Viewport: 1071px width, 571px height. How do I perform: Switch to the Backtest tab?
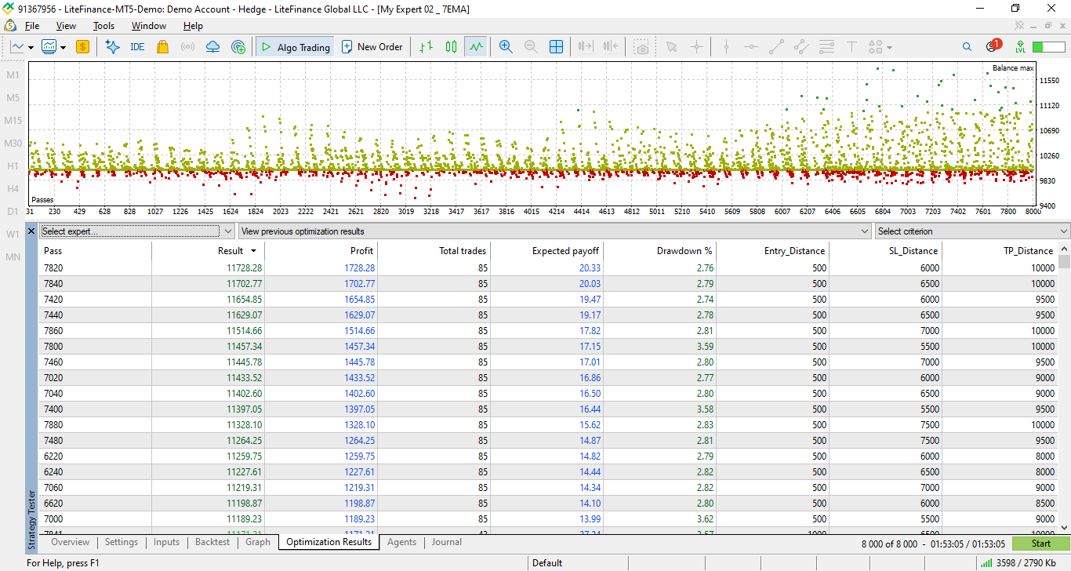[x=212, y=542]
